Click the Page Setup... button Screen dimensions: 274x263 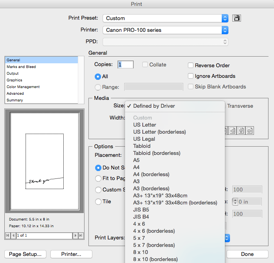click(x=25, y=254)
